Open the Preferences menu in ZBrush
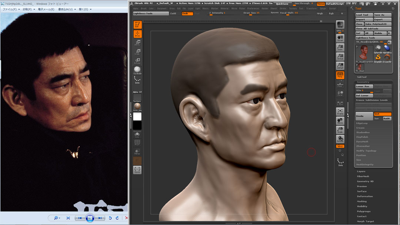This screenshot has width=400, height=225. tap(253, 9)
